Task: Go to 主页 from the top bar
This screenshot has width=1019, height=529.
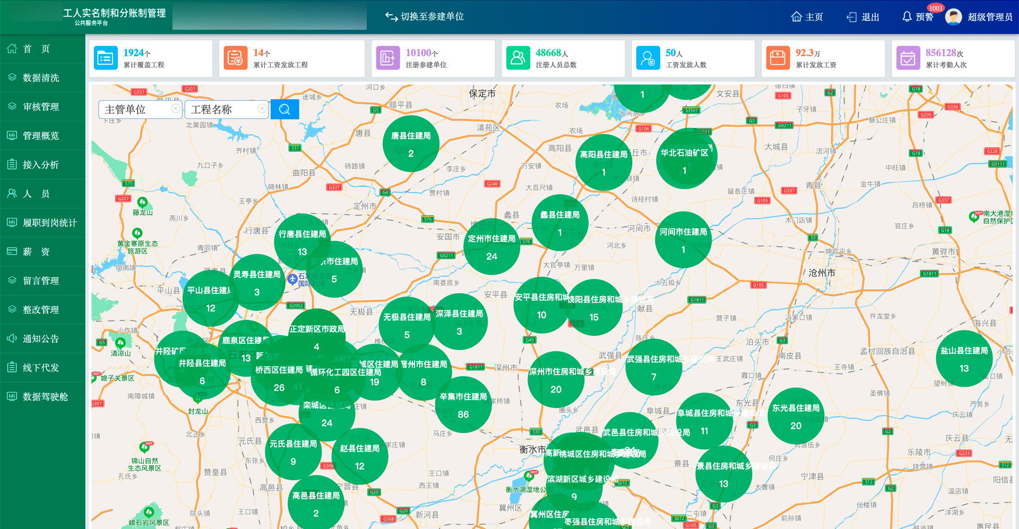Action: point(807,17)
